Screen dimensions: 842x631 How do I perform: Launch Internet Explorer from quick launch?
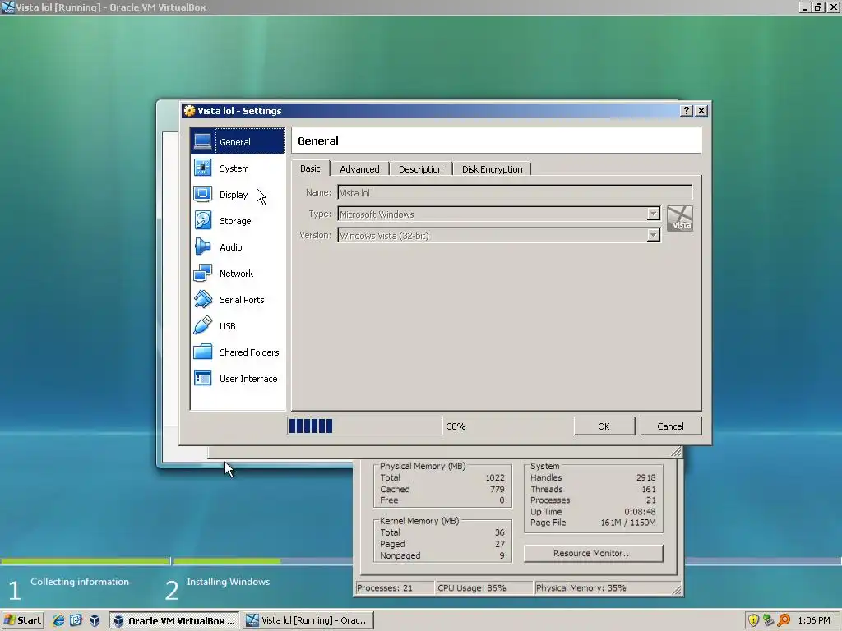(58, 620)
